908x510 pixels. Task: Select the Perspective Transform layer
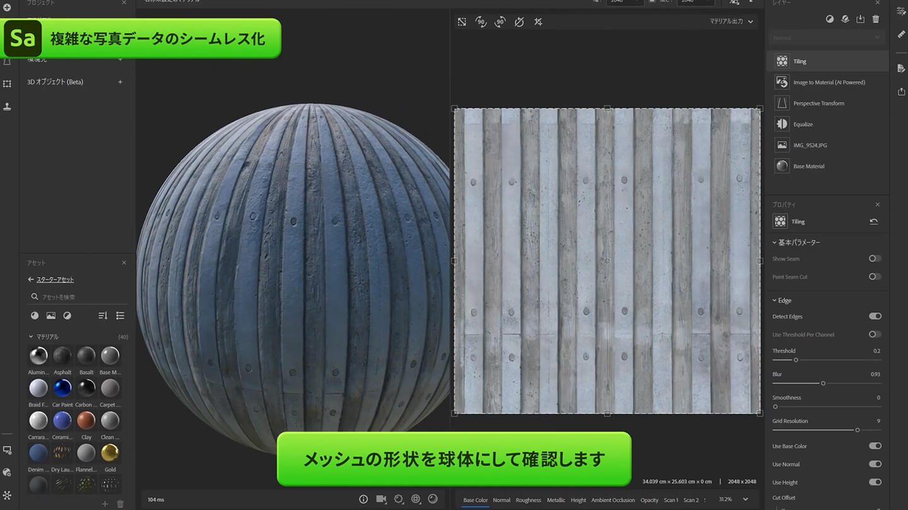coord(828,103)
